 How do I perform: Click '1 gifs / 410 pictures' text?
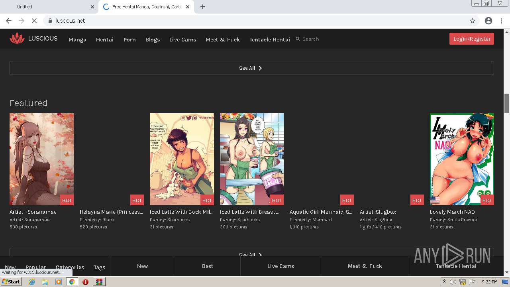381,227
